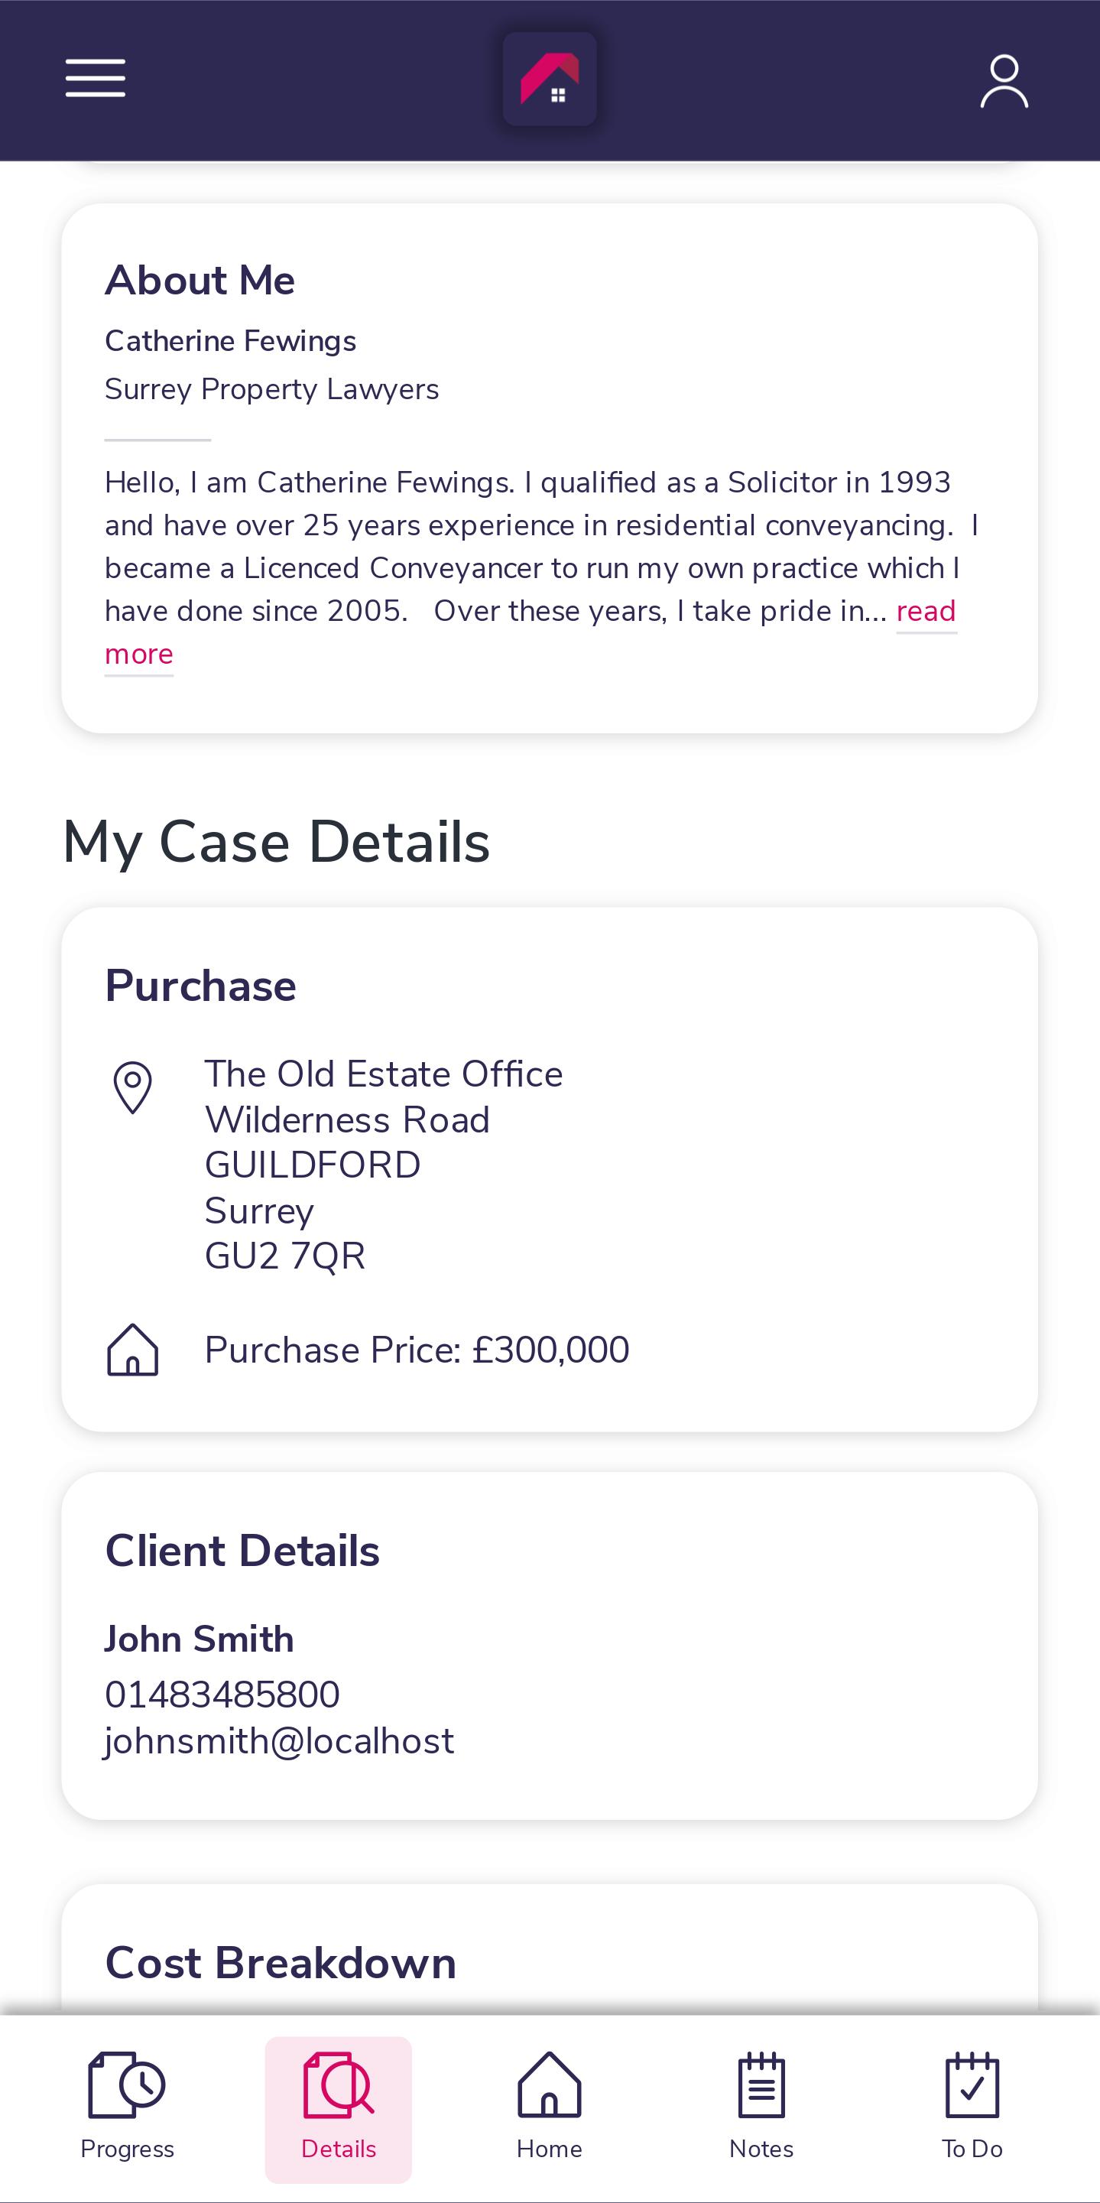Tap the purchase address GU2 7QR
The width and height of the screenshot is (1100, 2203).
(x=284, y=1256)
